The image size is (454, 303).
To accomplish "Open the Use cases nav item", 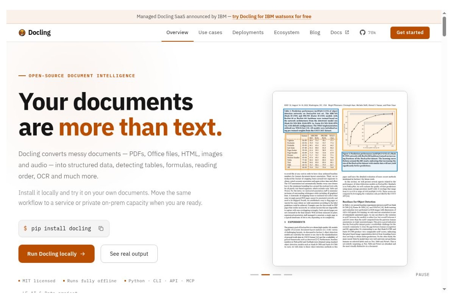I will click(x=210, y=33).
